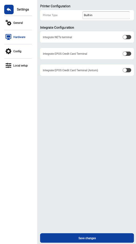
Task: Click the Integrate NETs terminal label
Action: click(x=57, y=37)
